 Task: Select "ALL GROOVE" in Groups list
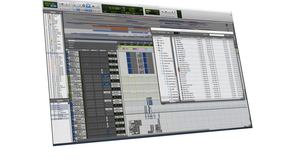coord(62,113)
